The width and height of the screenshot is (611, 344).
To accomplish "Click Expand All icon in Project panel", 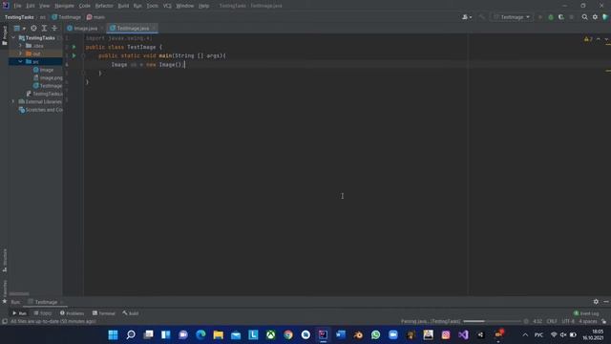I will coord(44,28).
